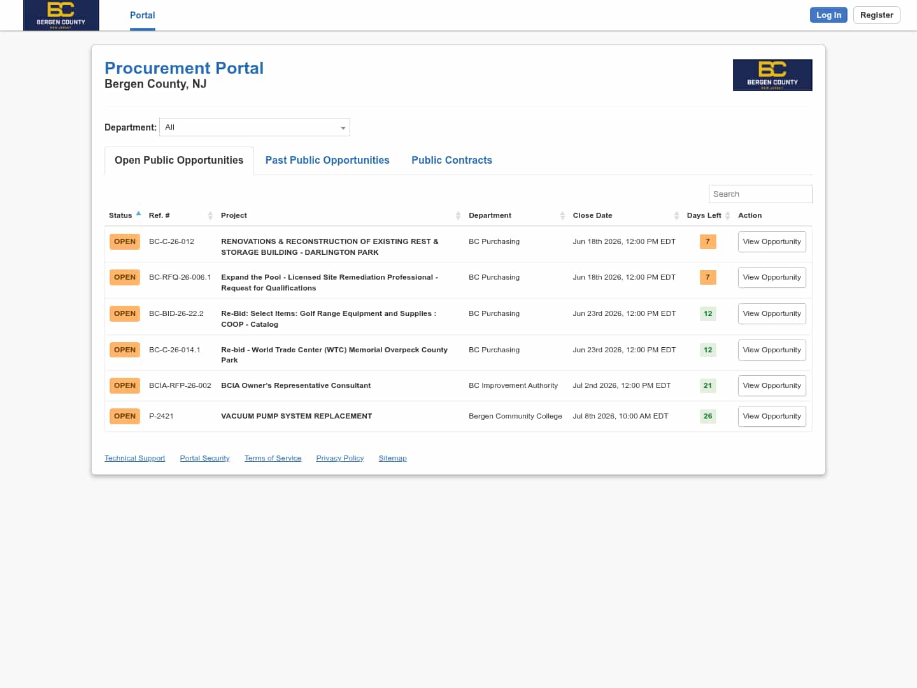This screenshot has width=917, height=688.
Task: Click OPEN status badge for BC-C-26-012
Action: (125, 242)
